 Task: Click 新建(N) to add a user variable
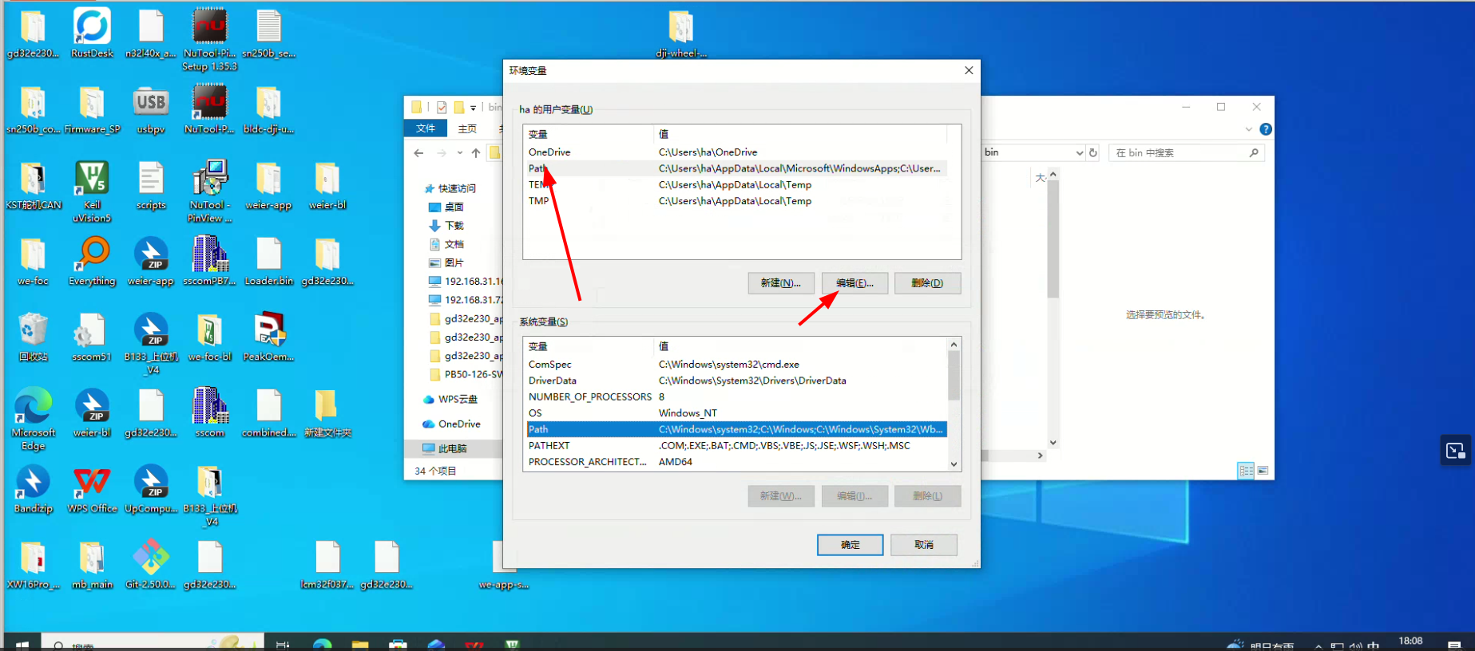pyautogui.click(x=780, y=283)
